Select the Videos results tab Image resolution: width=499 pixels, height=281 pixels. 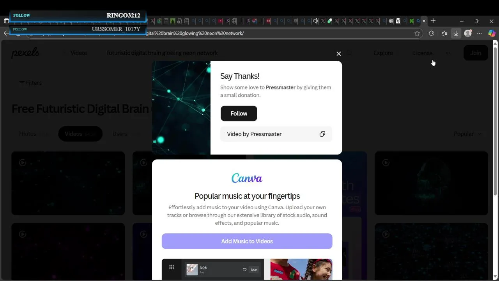coord(80,134)
